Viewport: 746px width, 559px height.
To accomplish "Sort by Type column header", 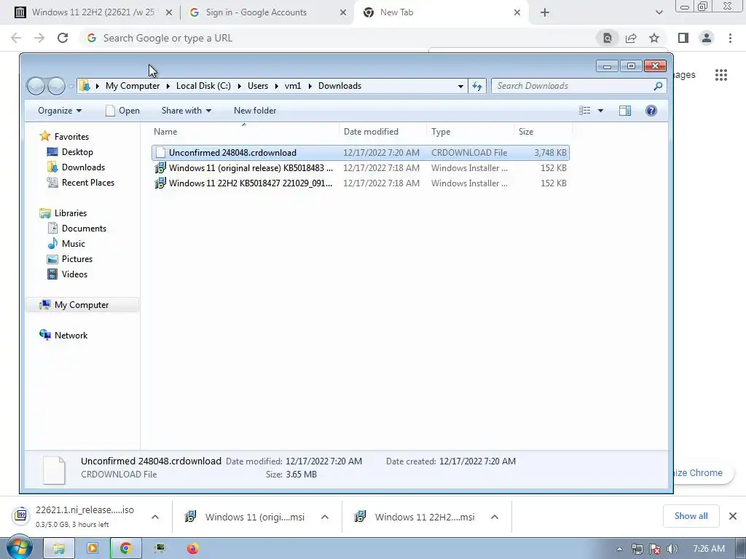I will (x=470, y=132).
